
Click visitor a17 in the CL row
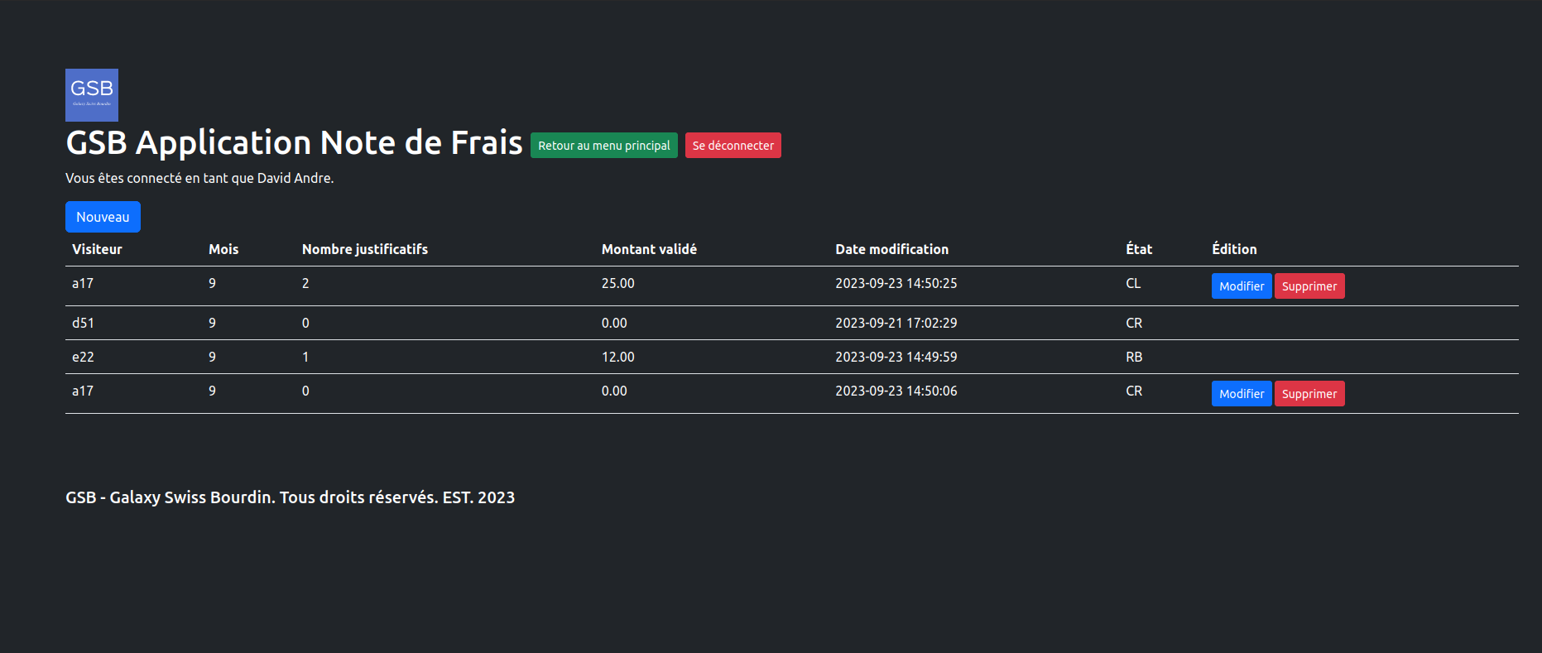[83, 283]
